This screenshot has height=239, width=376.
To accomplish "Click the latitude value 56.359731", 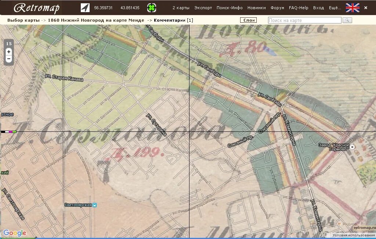I will 103,8.
